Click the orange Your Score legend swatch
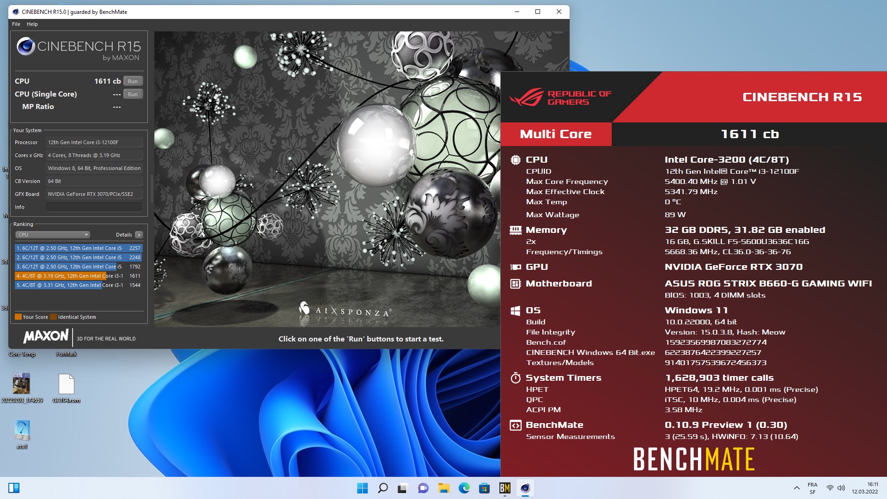Screen dimensions: 887x499 18,317
